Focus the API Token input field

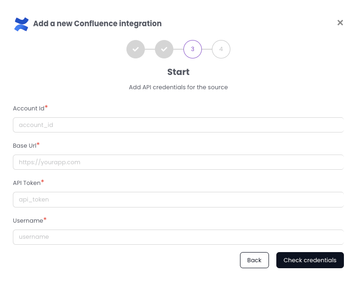[x=178, y=200]
